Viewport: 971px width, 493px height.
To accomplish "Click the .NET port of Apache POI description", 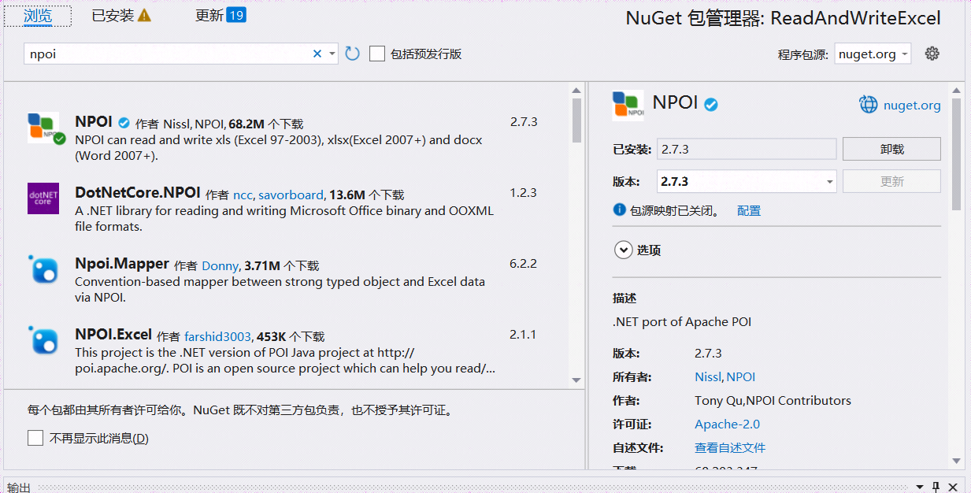I will click(682, 321).
